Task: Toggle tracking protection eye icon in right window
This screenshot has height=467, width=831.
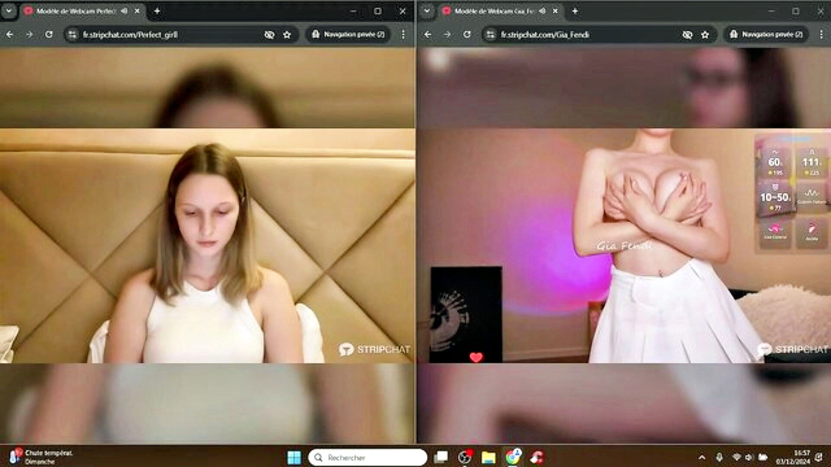Action: (687, 35)
